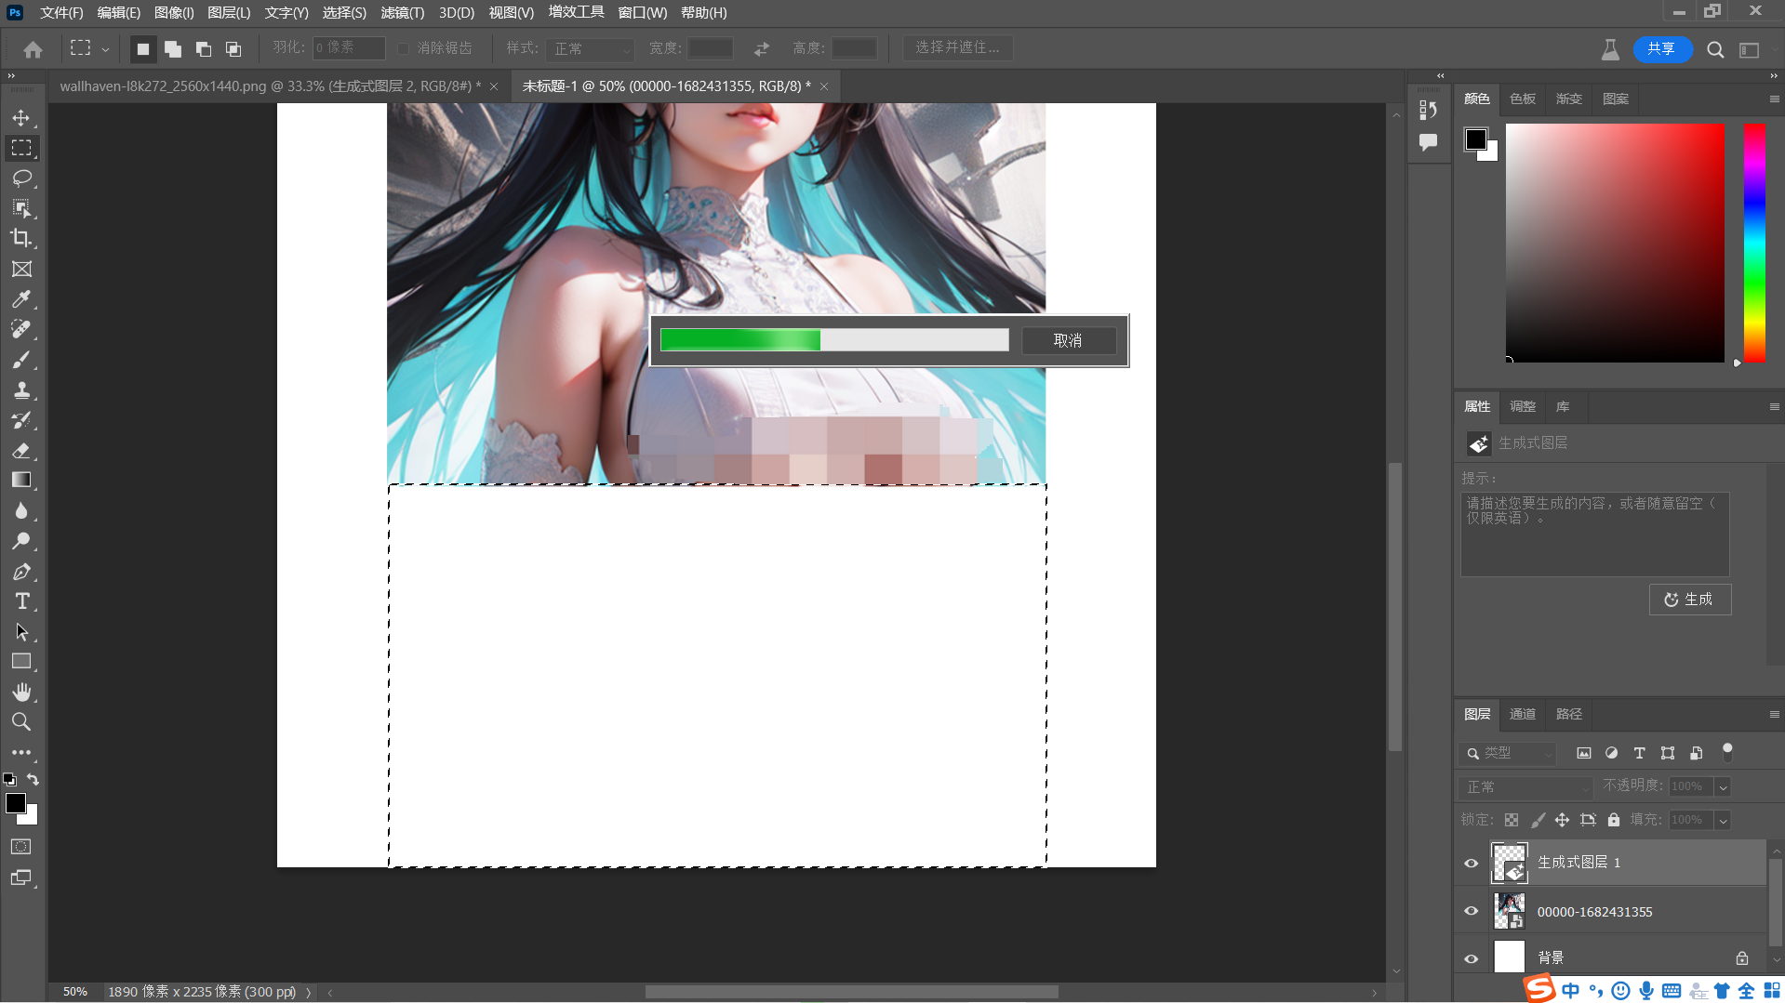
Task: Open the 样式 dropdown set to 正常
Action: 592,48
